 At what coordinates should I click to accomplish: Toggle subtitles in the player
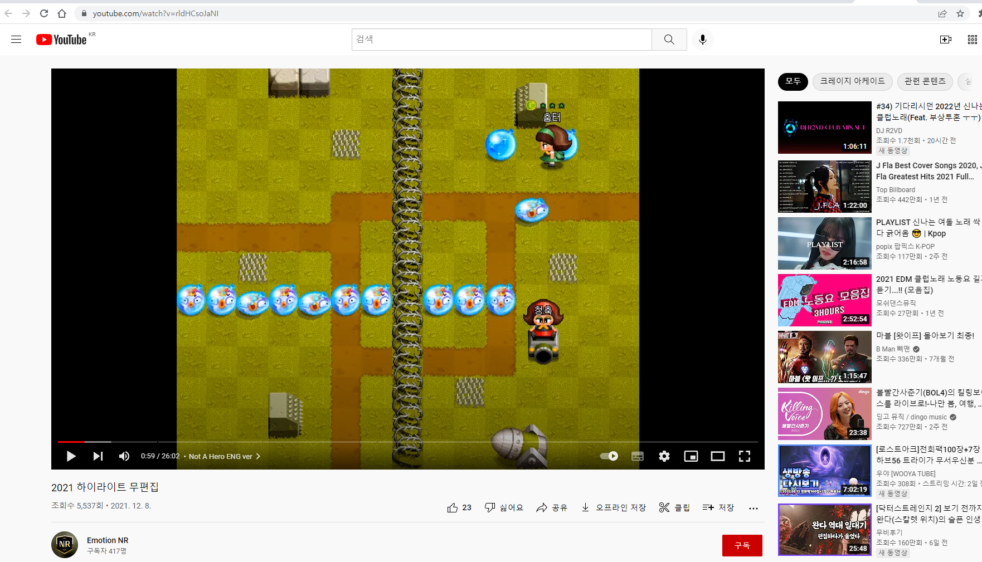click(638, 456)
